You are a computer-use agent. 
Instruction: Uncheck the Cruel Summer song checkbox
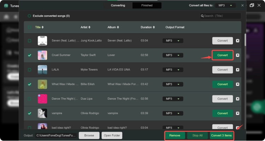coord(30,55)
